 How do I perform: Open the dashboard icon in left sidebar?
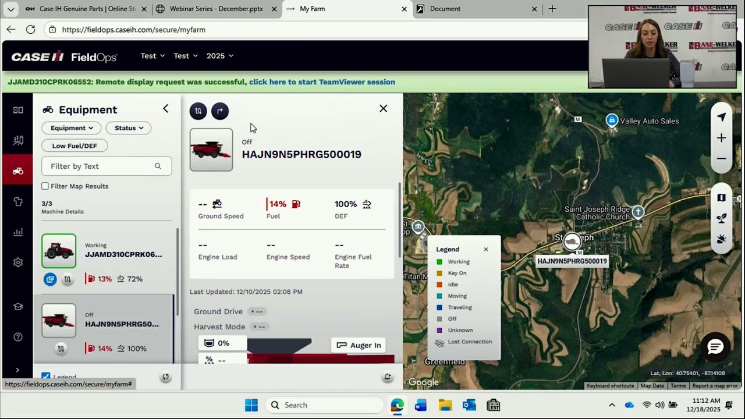tap(18, 110)
